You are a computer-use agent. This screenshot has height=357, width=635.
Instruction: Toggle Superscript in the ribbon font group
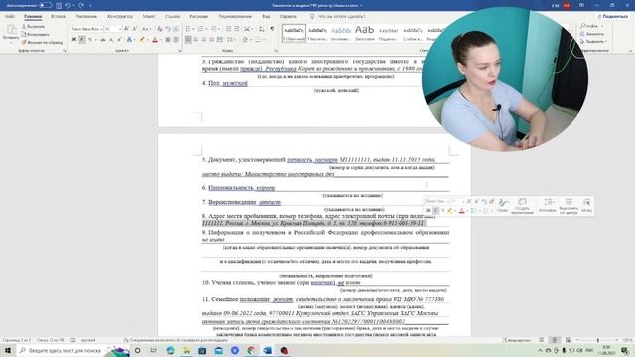(119, 40)
